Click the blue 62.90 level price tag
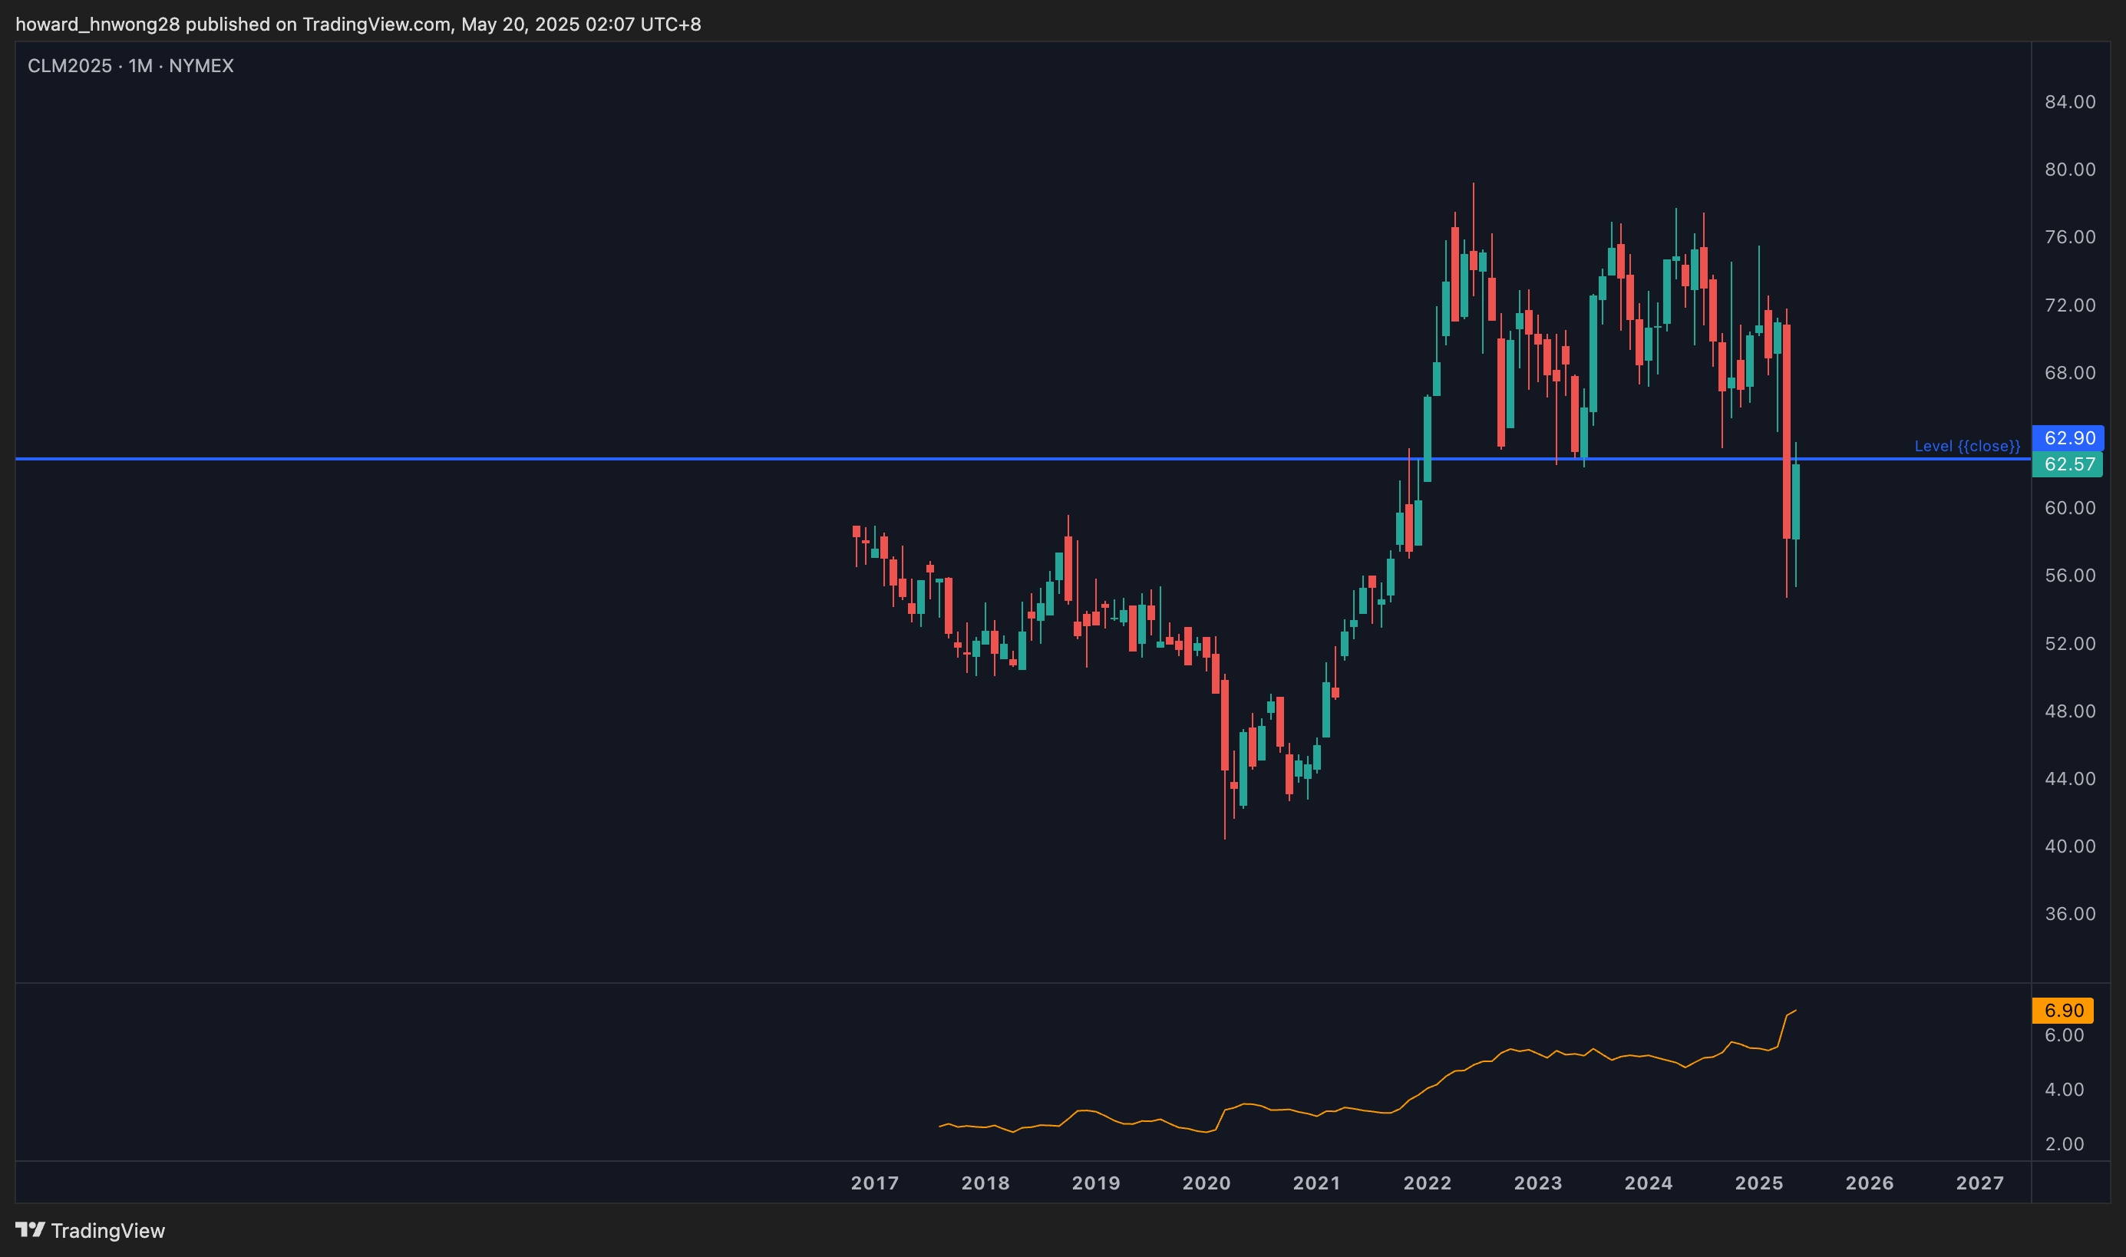This screenshot has width=2126, height=1257. point(2067,438)
